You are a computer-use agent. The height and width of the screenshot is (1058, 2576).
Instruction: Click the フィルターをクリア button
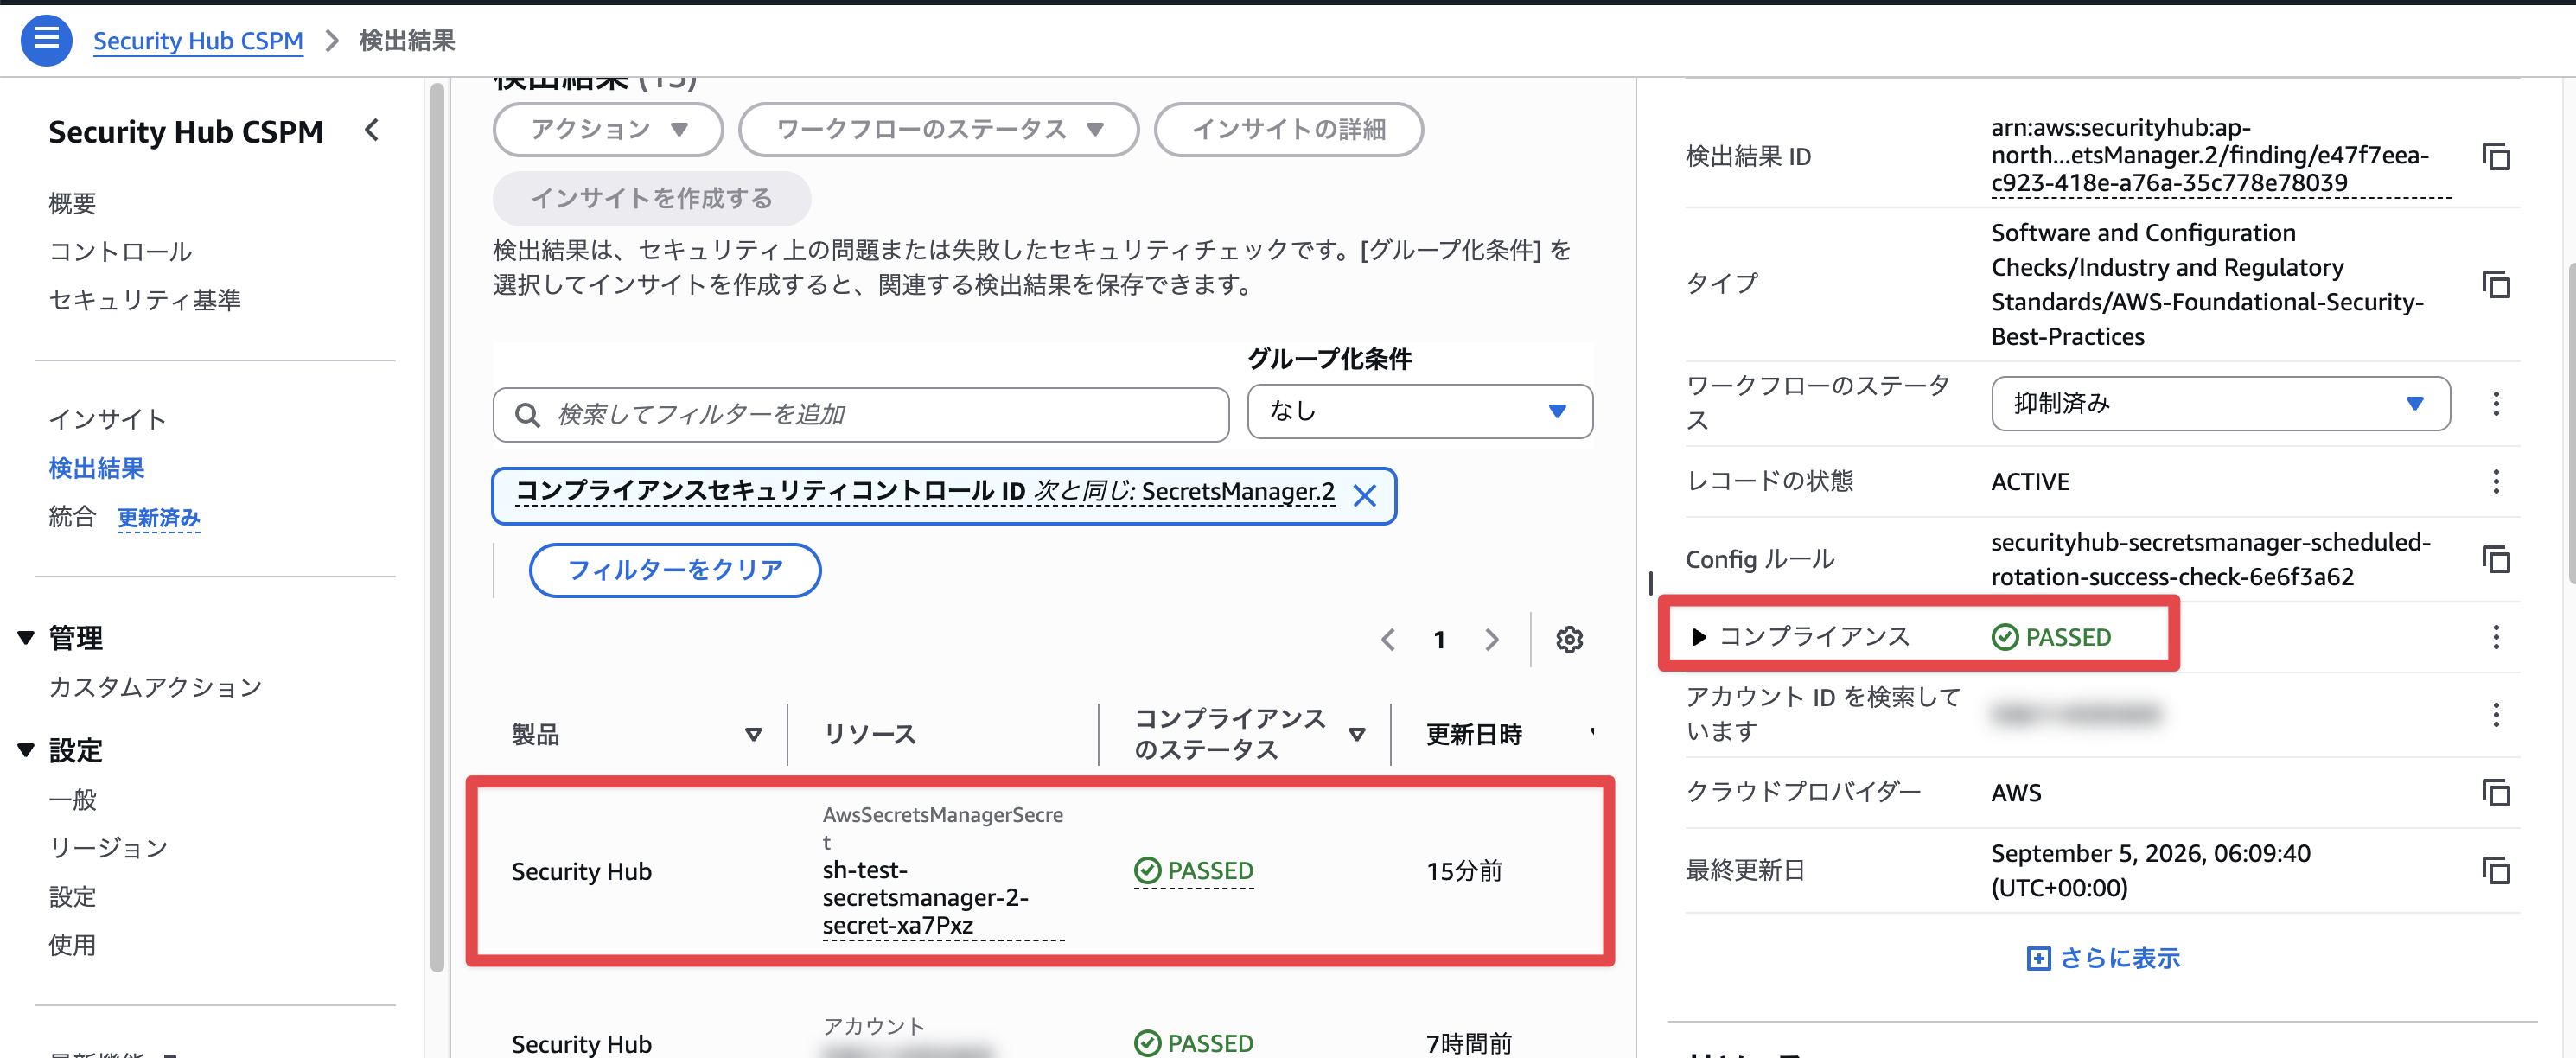click(675, 570)
